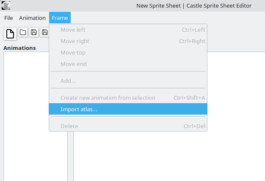Open the File menu
This screenshot has height=181, width=265.
point(8,18)
